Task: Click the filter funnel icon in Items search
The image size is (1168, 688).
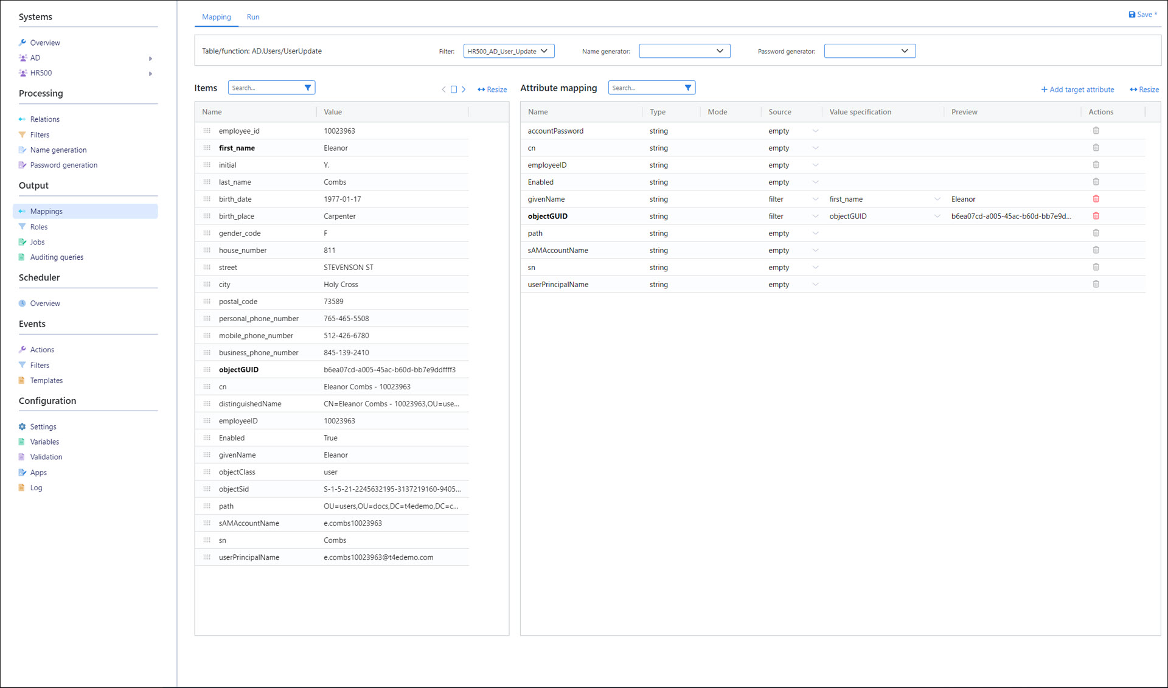Action: [308, 88]
